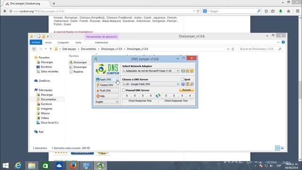Open Sitios recientes in Favoritos

pos(50,71)
